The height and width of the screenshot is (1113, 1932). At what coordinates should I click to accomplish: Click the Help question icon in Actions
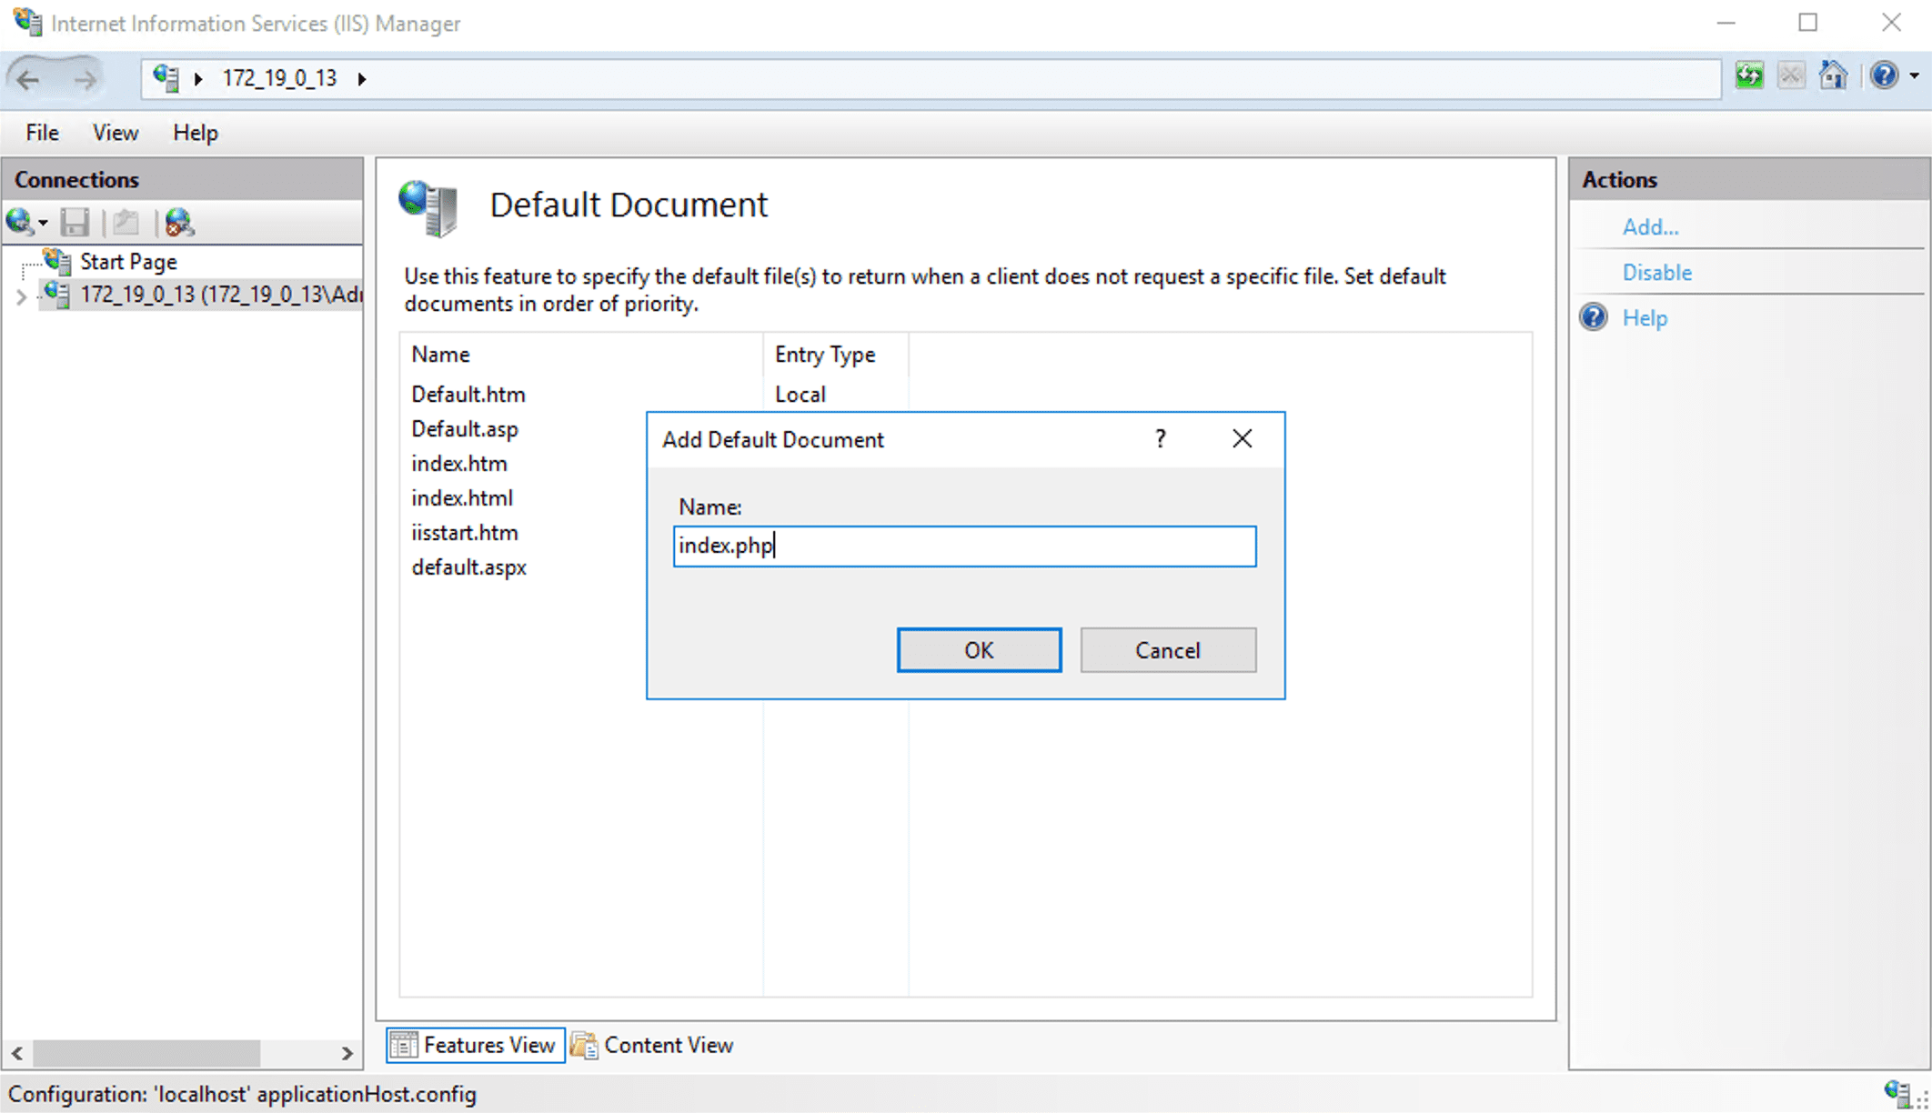tap(1594, 317)
